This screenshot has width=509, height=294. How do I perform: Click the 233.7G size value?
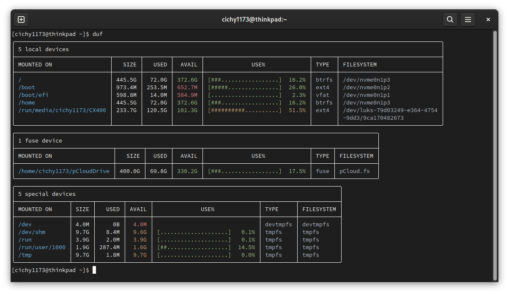126,110
